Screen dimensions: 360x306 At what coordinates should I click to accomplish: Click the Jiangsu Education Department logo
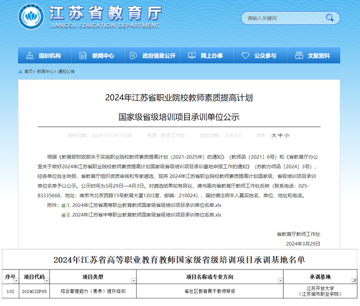(x=31, y=17)
